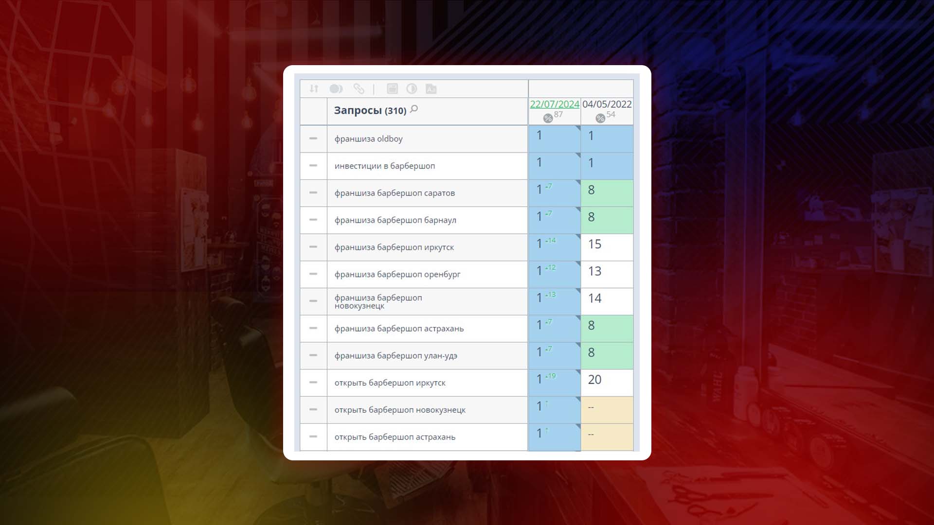
Task: Collapse row франшиза oldboy with minus
Action: (313, 139)
